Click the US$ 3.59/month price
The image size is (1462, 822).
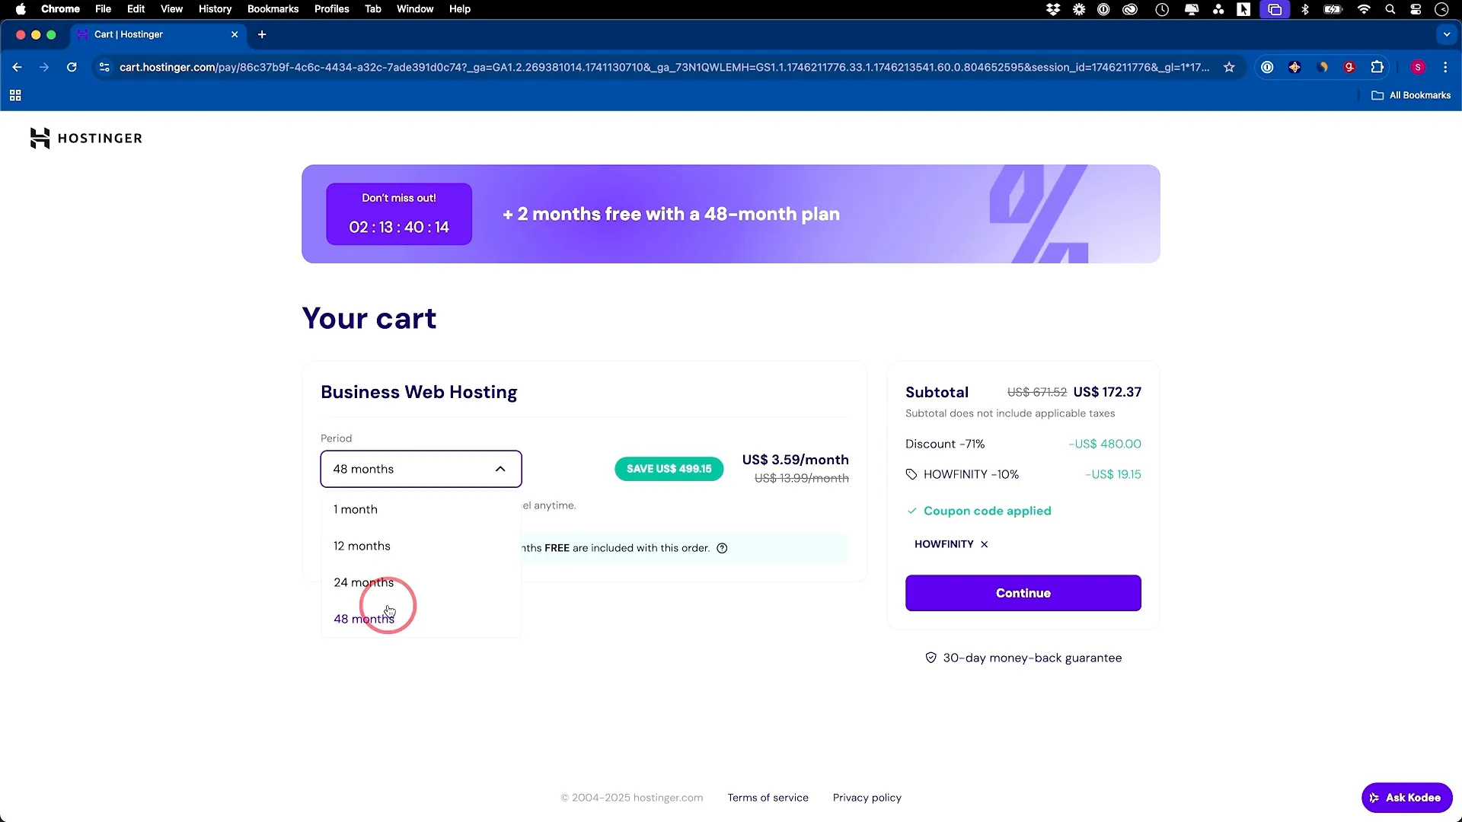pos(795,460)
